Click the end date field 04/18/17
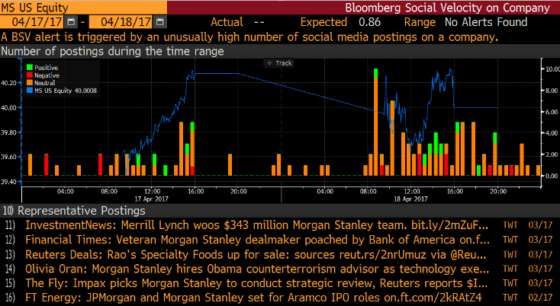 121,22
